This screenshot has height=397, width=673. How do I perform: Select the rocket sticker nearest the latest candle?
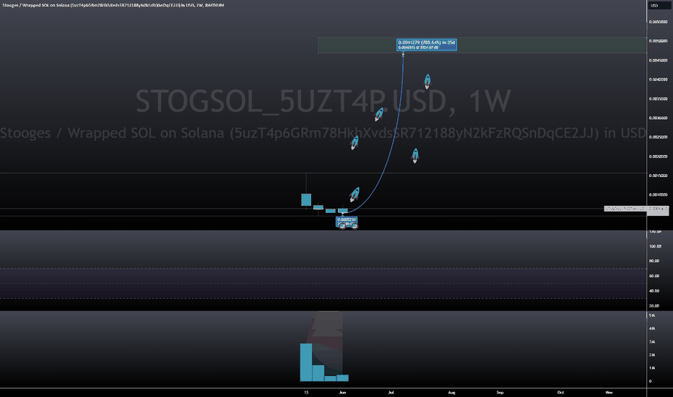(354, 194)
